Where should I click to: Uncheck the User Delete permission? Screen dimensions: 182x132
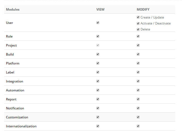point(138,29)
